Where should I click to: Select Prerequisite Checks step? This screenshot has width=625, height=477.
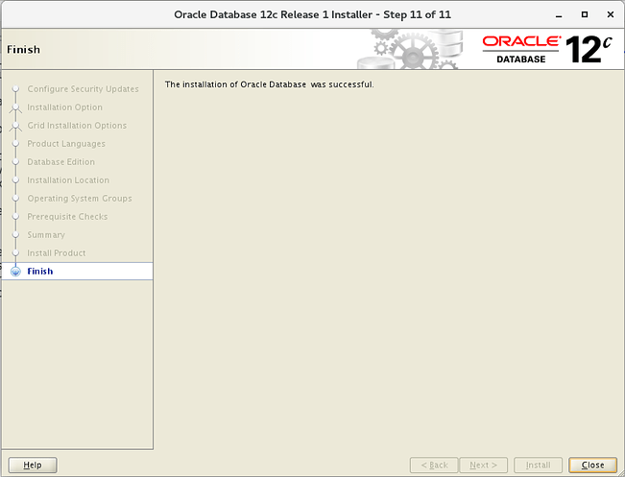pos(67,216)
